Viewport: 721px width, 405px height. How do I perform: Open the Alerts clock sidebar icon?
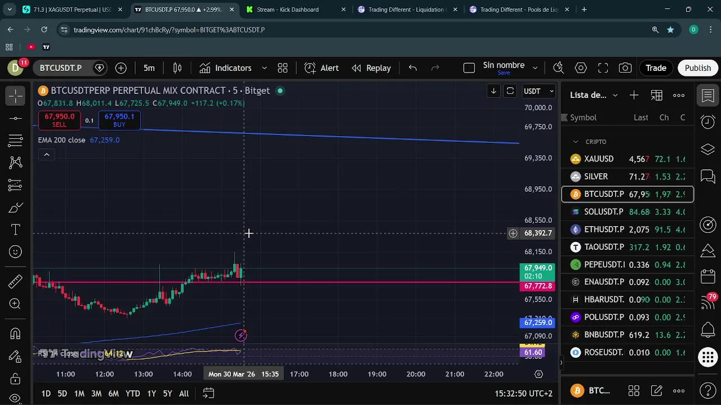[x=708, y=122]
